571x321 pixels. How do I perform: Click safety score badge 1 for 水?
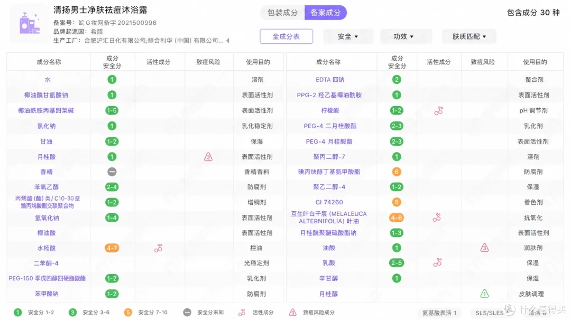click(x=112, y=80)
